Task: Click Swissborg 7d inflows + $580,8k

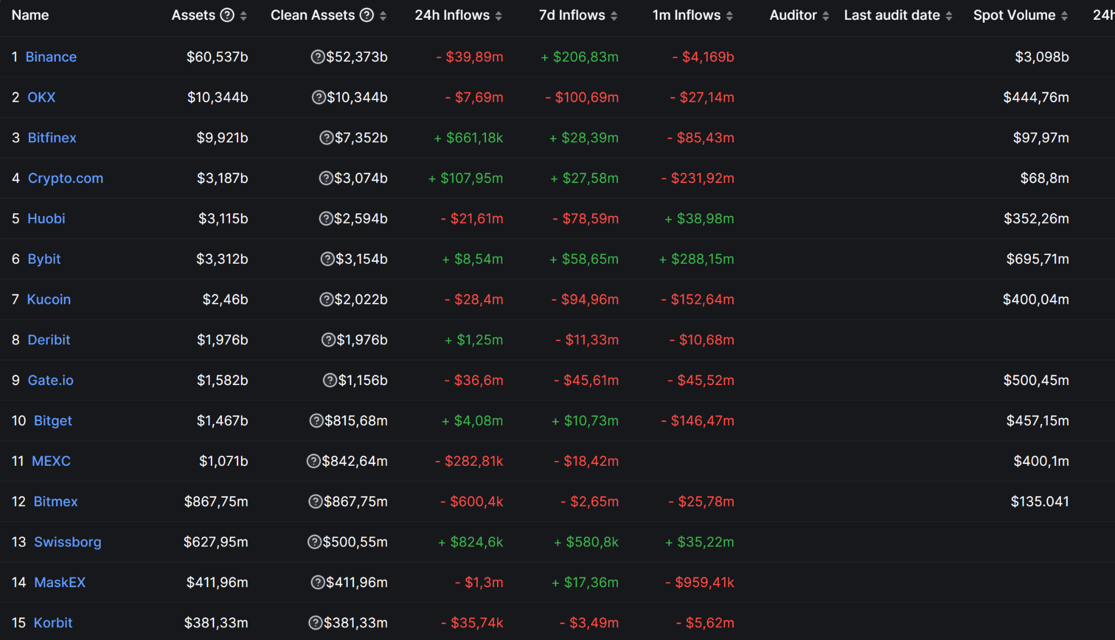Action: tap(586, 542)
